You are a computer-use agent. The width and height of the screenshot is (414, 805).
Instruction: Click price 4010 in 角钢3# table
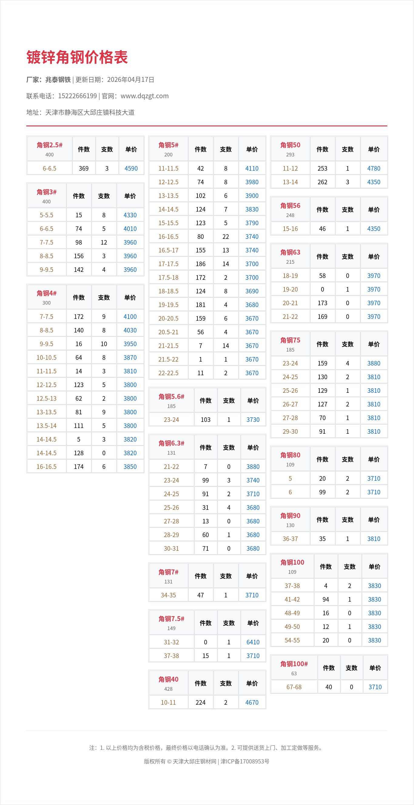(x=130, y=229)
